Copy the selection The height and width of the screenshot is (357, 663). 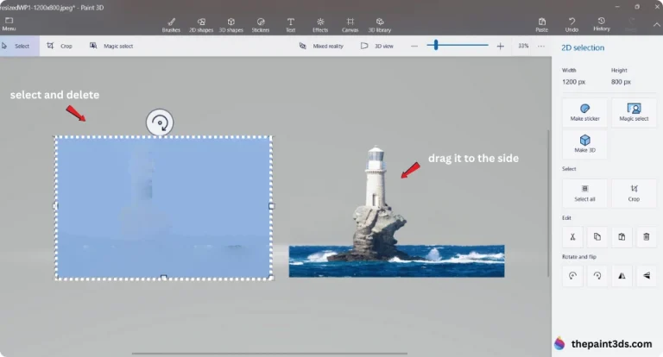597,236
